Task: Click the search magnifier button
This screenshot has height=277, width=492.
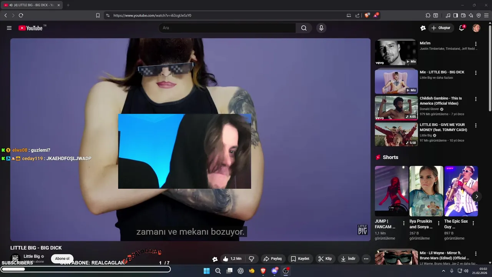Action: point(304,28)
